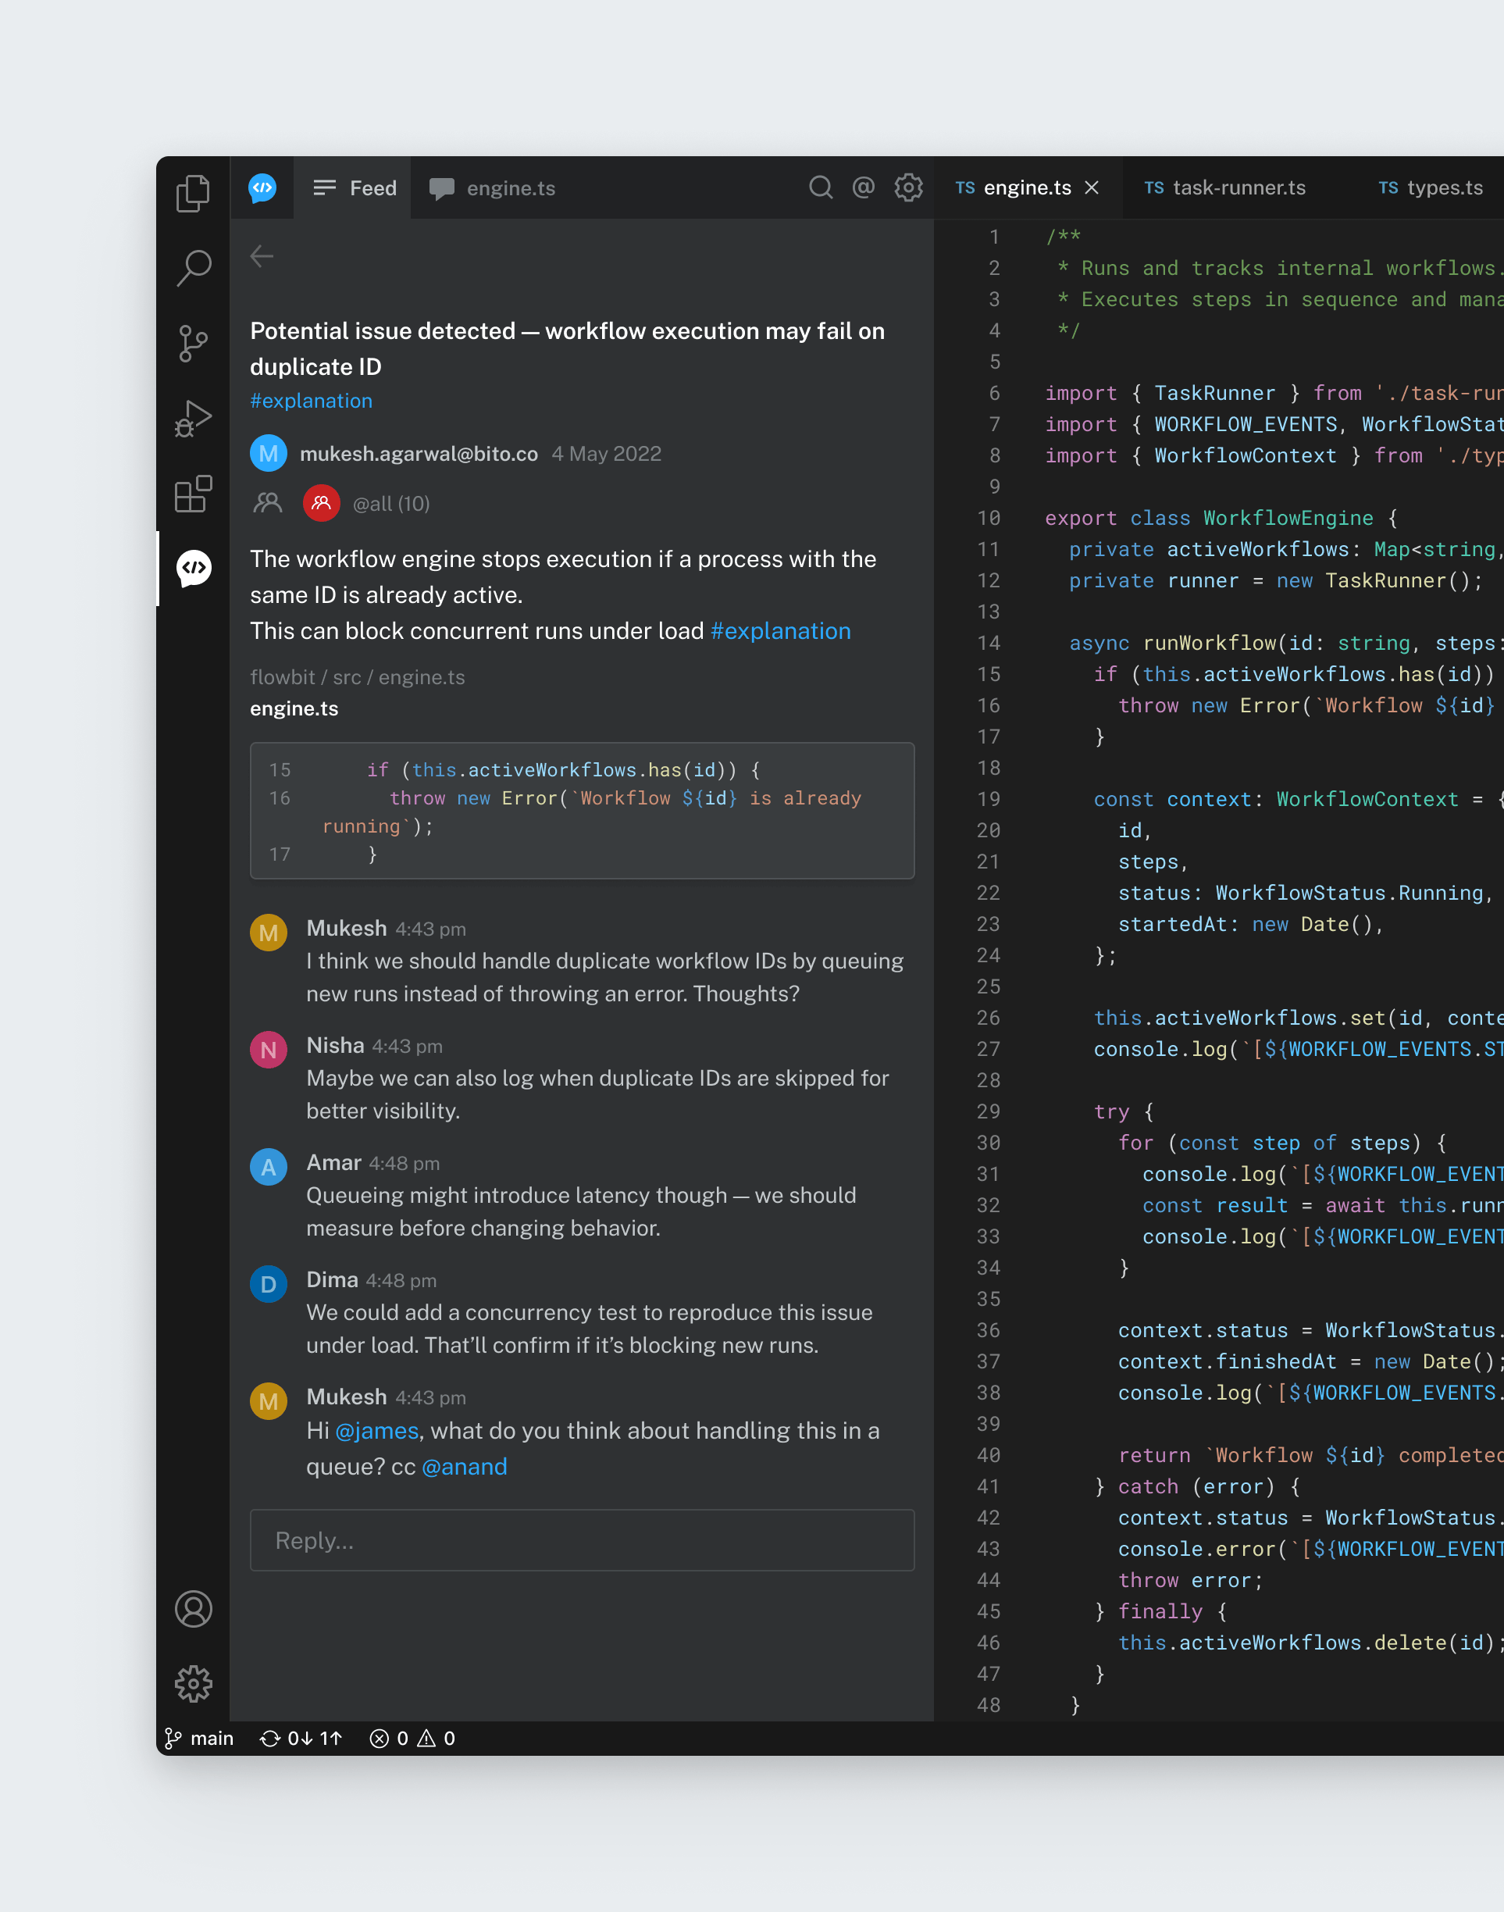Image resolution: width=1504 pixels, height=1912 pixels.
Task: Click the errors and warnings status item
Action: tap(412, 1738)
